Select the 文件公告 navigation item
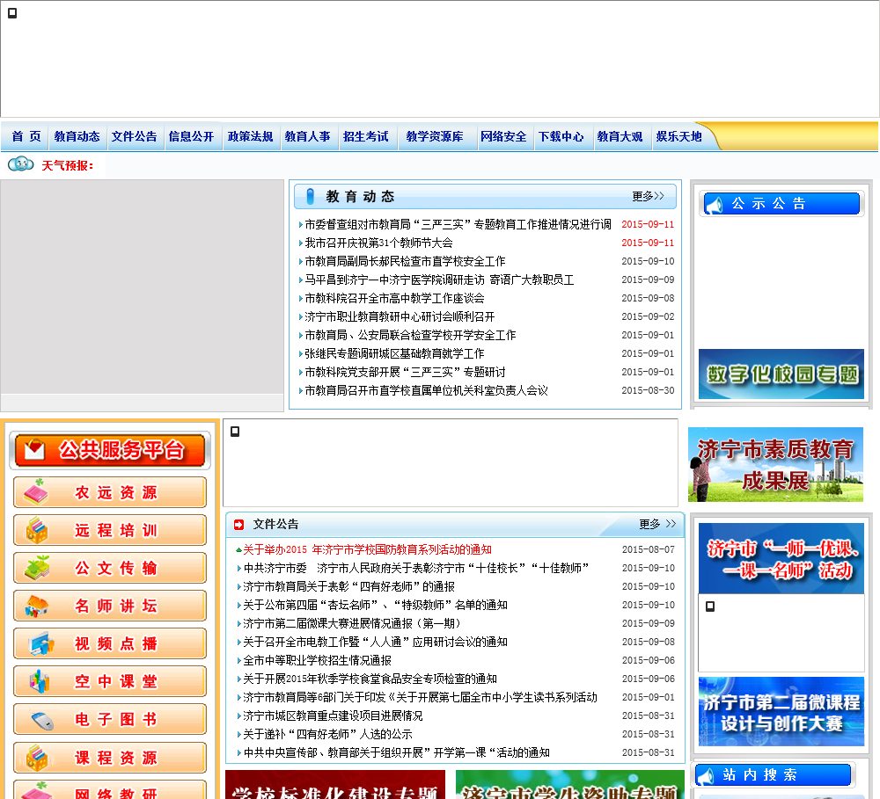The image size is (880, 799). tap(134, 136)
